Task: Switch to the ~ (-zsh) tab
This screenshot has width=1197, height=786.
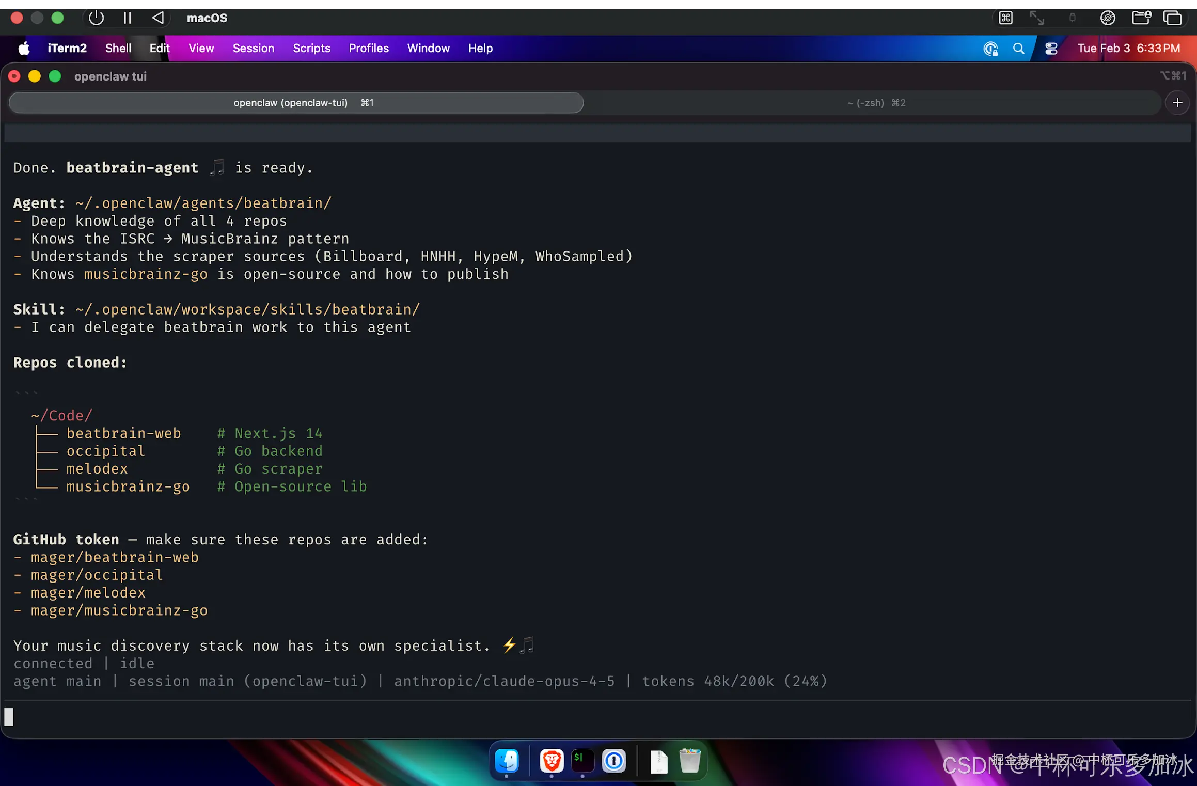Action: 876,103
